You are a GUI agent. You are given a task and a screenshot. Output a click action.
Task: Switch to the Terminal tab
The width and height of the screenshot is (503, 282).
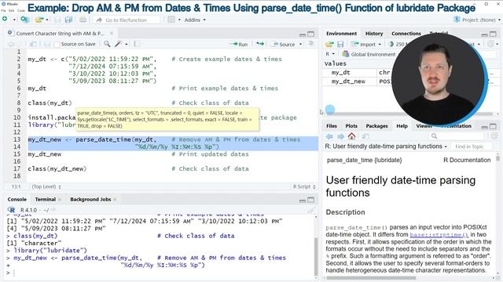click(46, 199)
